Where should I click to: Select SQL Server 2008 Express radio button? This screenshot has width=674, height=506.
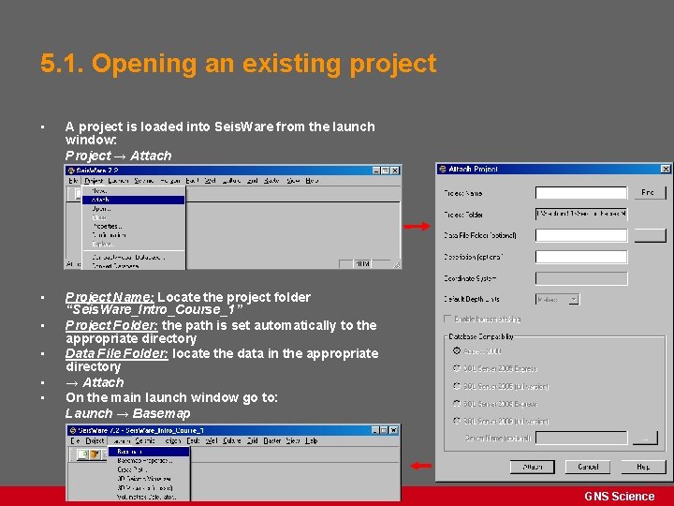tap(457, 404)
